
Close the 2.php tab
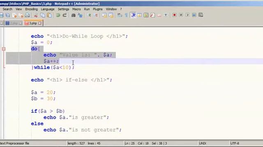pyautogui.click(x=21, y=23)
